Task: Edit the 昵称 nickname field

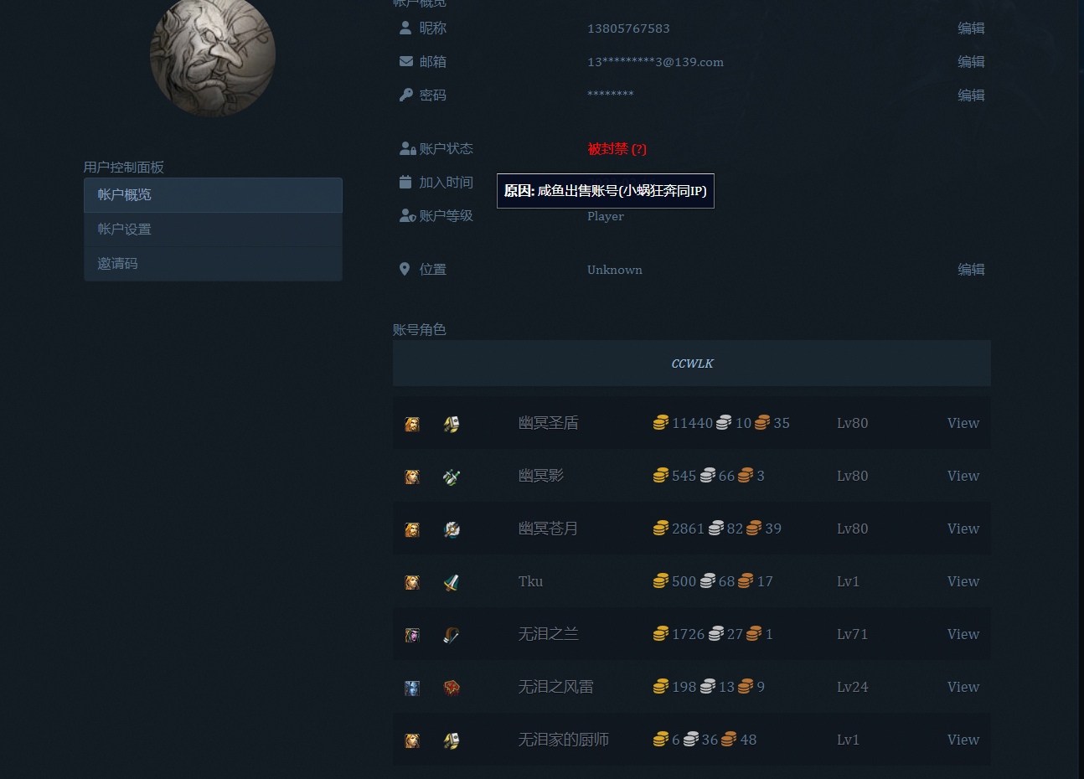Action: [971, 28]
